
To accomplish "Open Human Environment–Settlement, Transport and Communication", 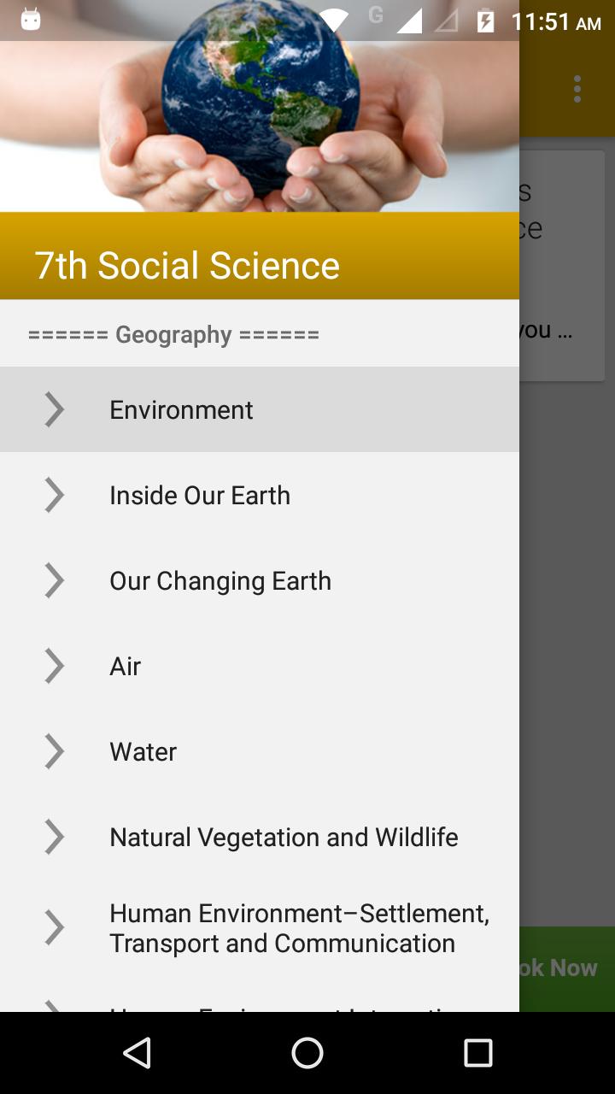I will click(260, 928).
